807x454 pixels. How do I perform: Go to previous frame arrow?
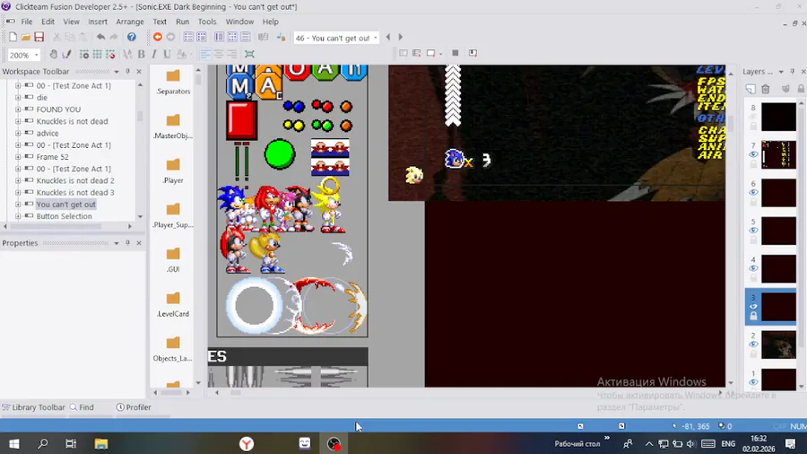[388, 37]
